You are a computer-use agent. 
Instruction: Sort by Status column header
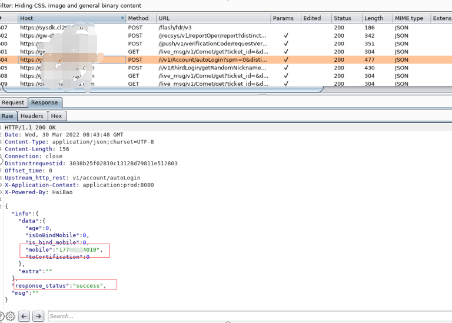coord(347,18)
